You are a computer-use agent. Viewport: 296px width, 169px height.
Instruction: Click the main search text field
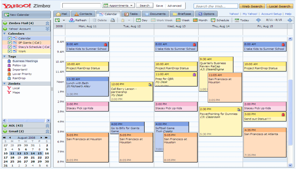click(81, 5)
